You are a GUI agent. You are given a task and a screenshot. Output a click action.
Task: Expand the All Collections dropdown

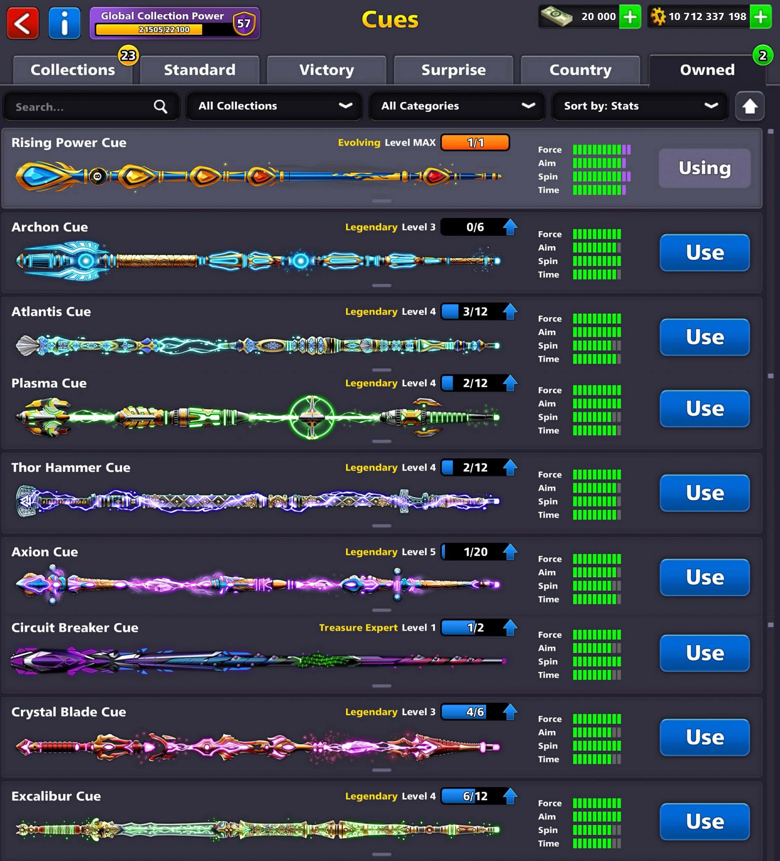pos(274,106)
